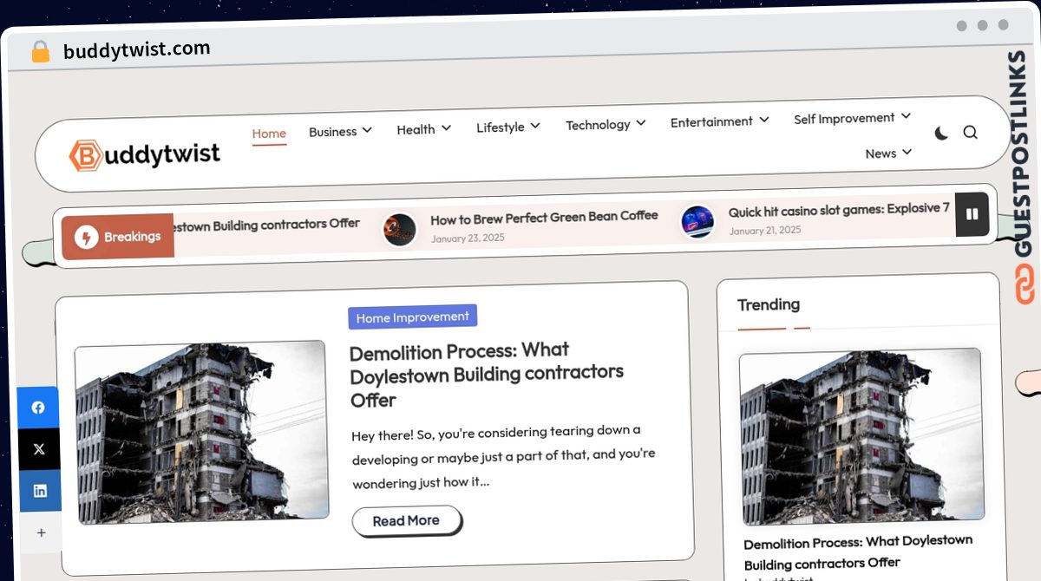Screen dimensions: 1041x581
Task: Click the Read More button
Action: pos(406,520)
